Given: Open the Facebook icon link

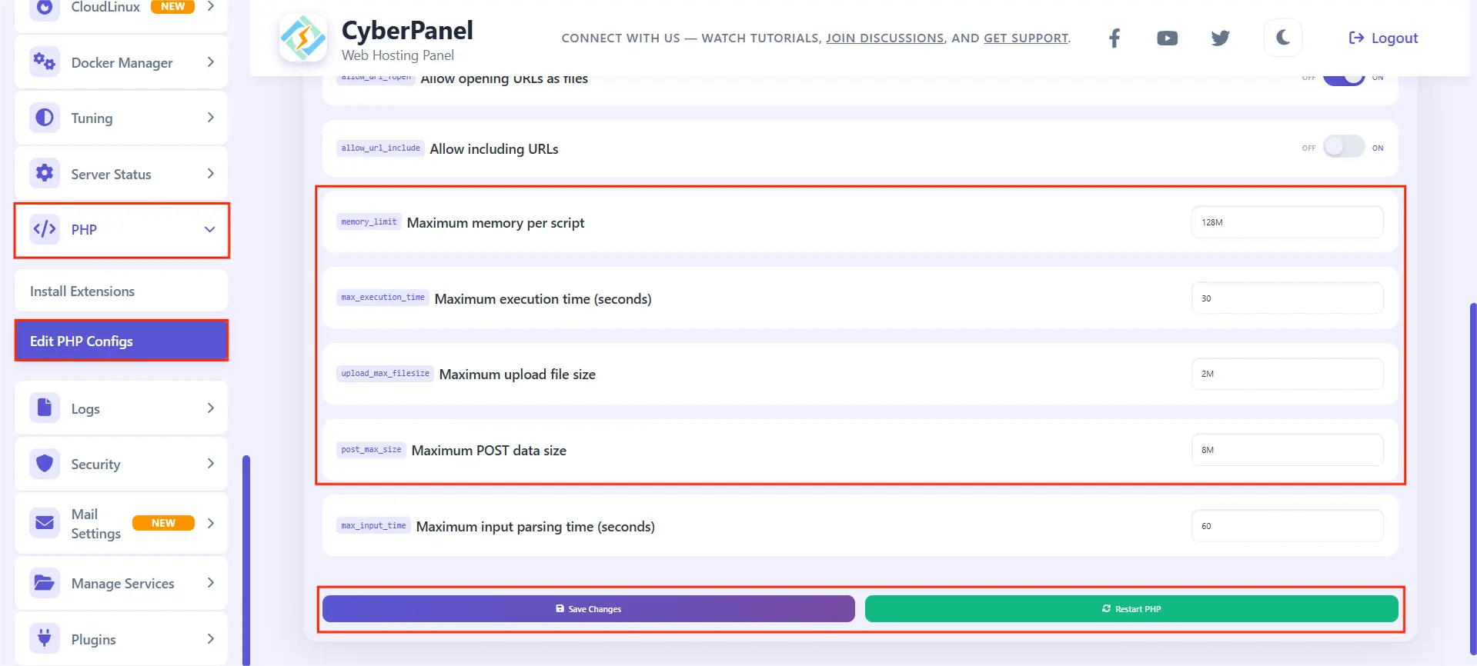Looking at the screenshot, I should (1114, 38).
